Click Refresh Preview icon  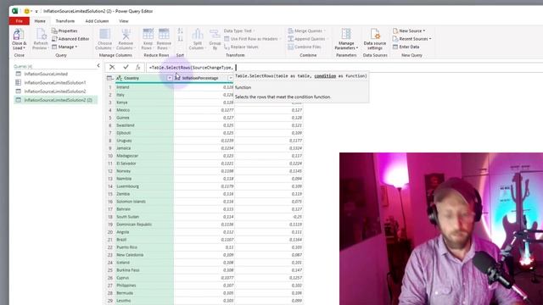[41, 35]
